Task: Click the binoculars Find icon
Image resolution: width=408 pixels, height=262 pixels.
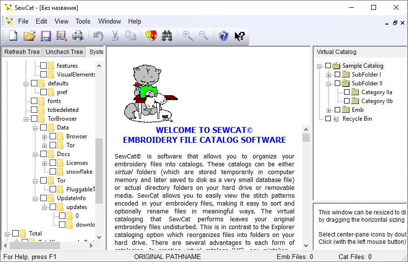Action: [x=167, y=36]
